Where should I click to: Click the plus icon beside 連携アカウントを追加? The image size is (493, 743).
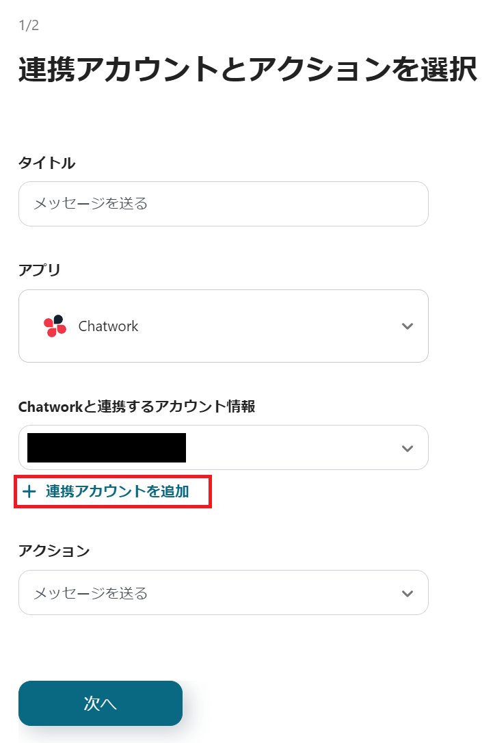(x=29, y=491)
